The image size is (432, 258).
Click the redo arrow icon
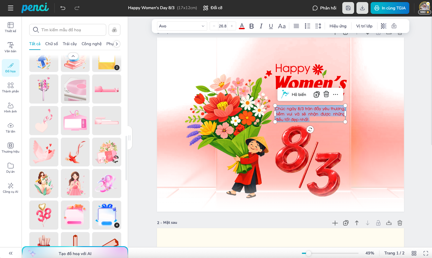[77, 8]
